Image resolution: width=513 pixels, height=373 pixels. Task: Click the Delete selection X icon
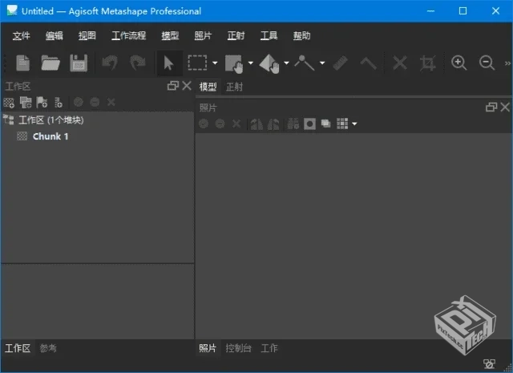[400, 63]
